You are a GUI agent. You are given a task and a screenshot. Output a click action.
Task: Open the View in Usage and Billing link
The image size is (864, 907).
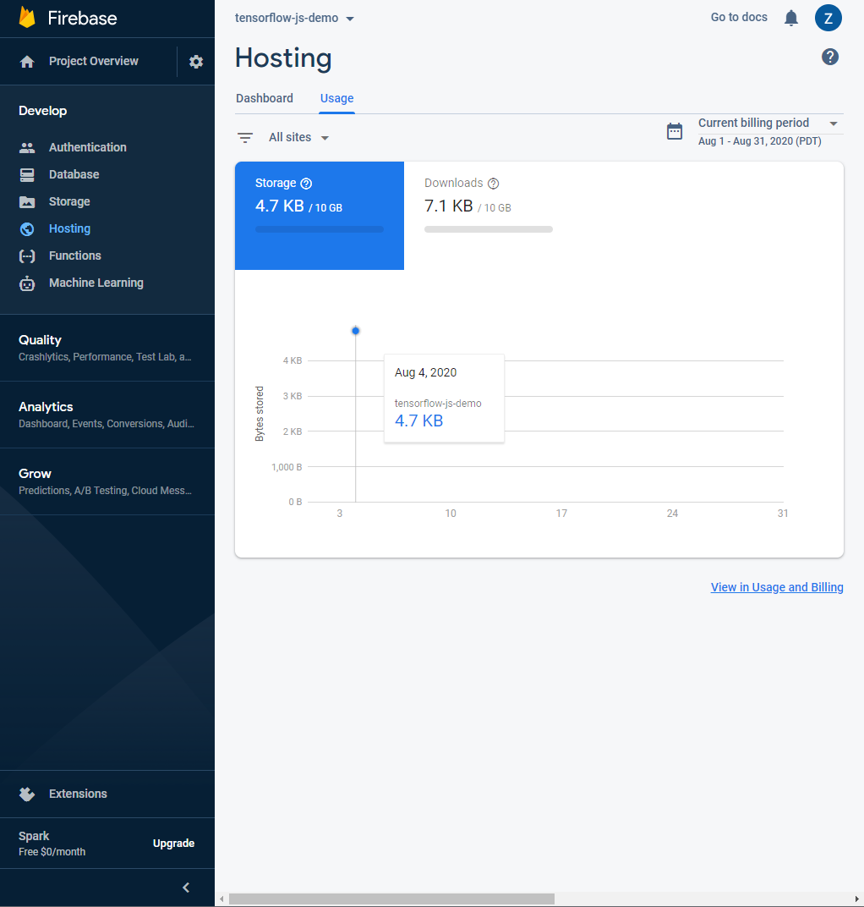pos(777,587)
